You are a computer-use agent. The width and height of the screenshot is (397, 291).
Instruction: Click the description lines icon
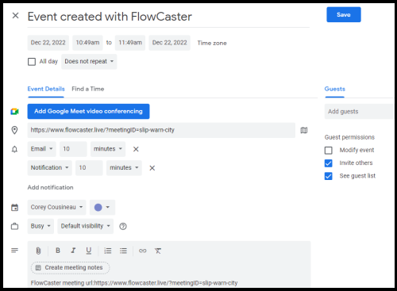14,250
